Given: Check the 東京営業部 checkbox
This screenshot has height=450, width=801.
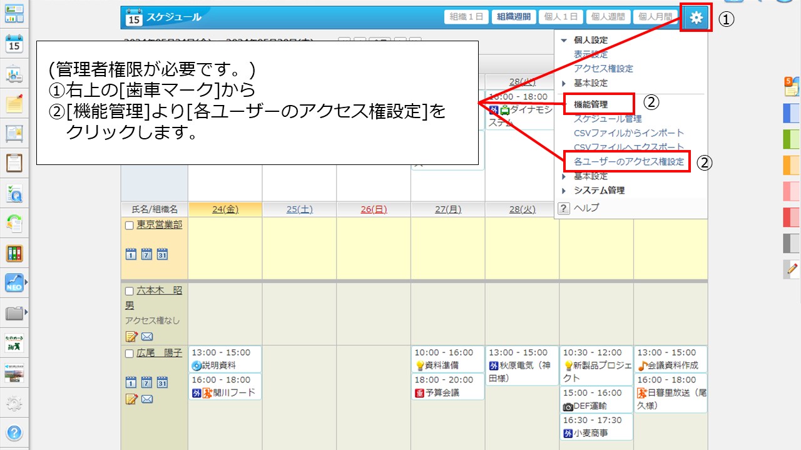Looking at the screenshot, I should (130, 226).
